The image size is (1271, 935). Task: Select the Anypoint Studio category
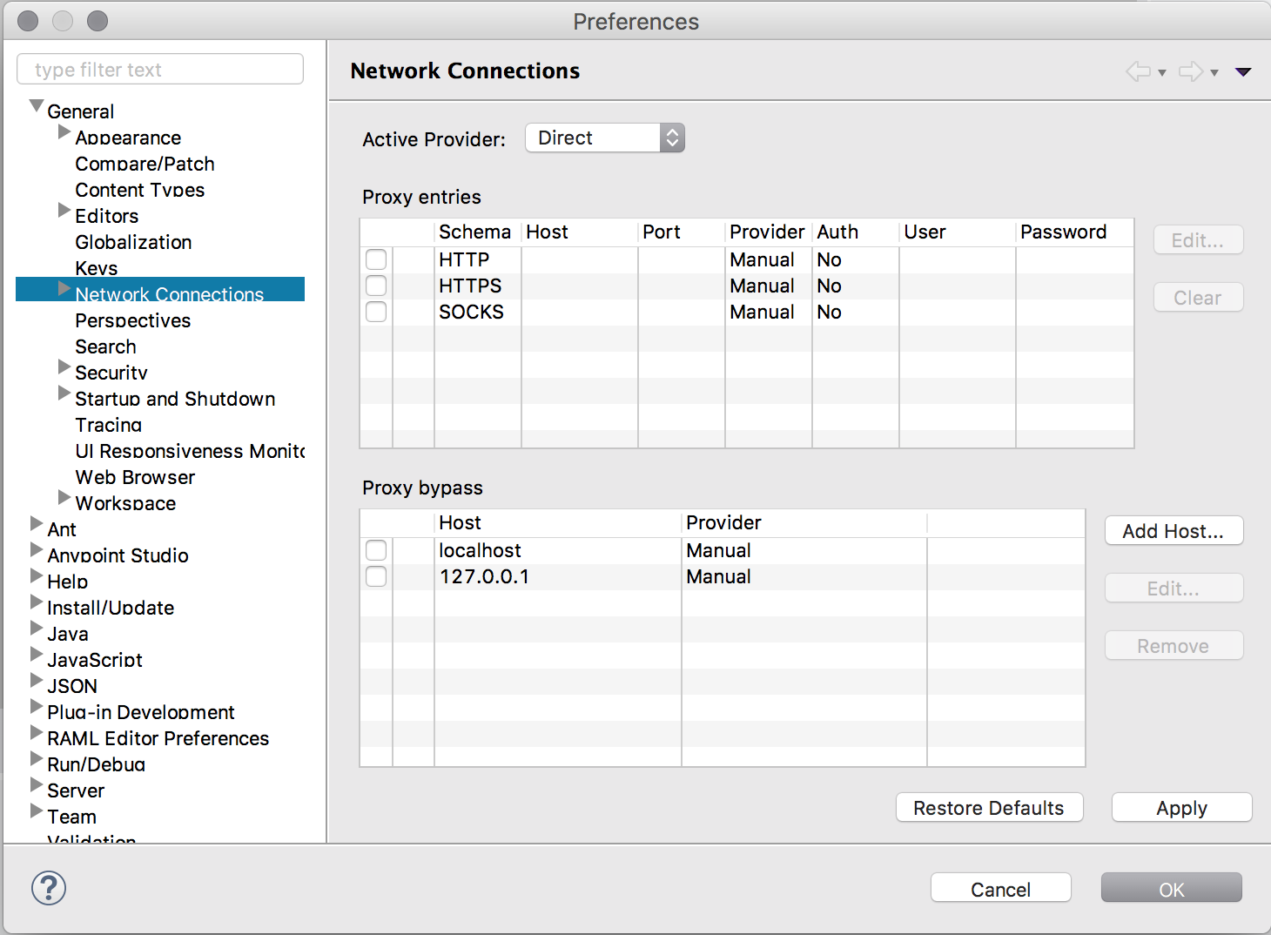(x=118, y=555)
